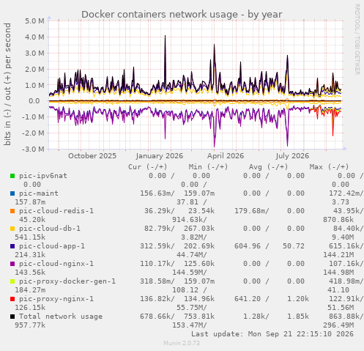Select the 'pic-ipv6nat' legend label

(x=43, y=176)
